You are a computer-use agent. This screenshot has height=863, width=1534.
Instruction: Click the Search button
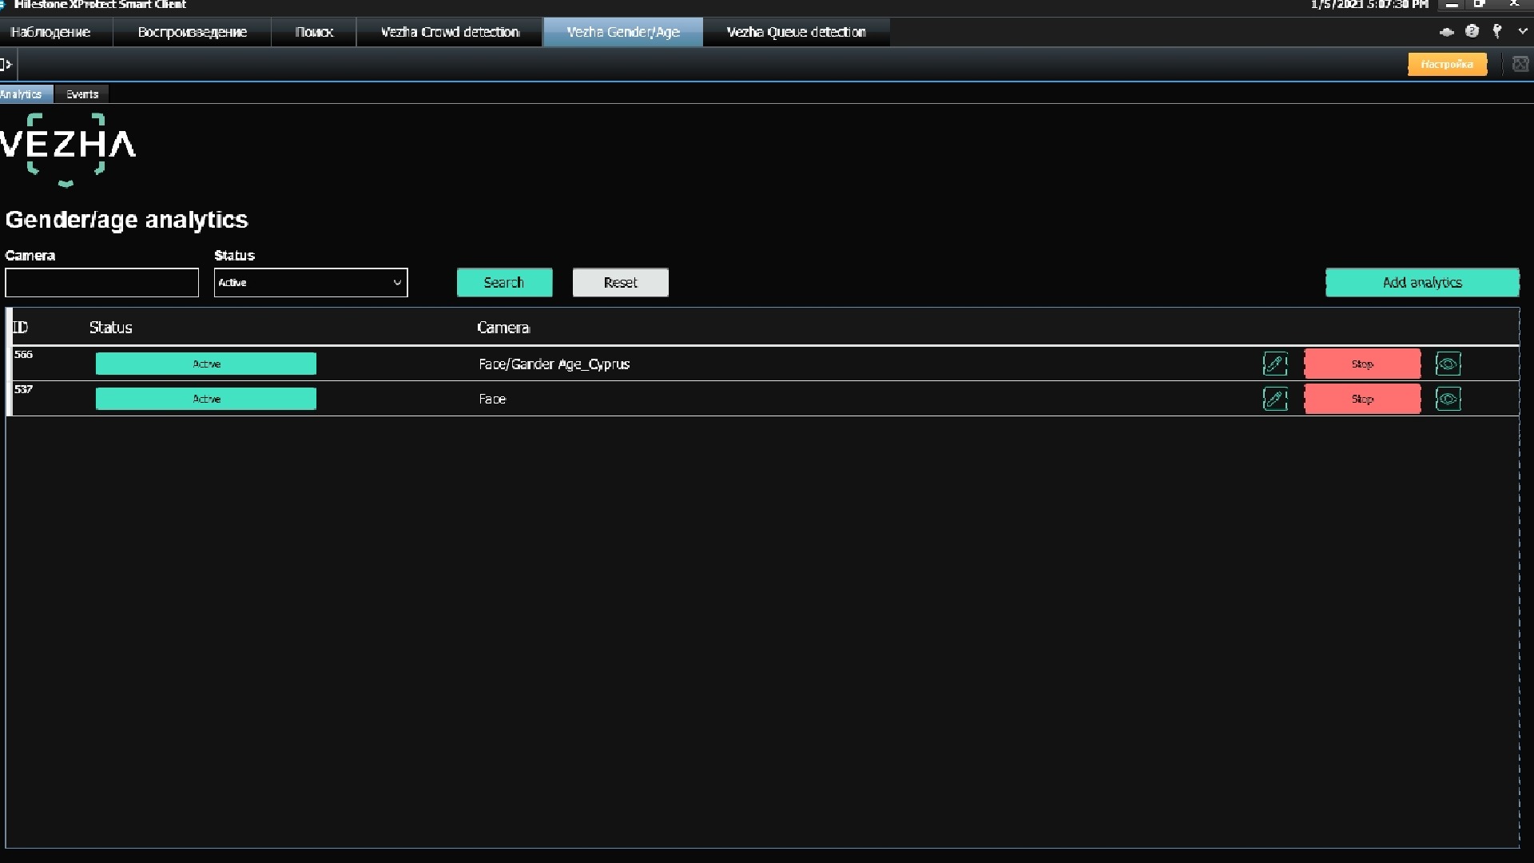click(x=504, y=283)
